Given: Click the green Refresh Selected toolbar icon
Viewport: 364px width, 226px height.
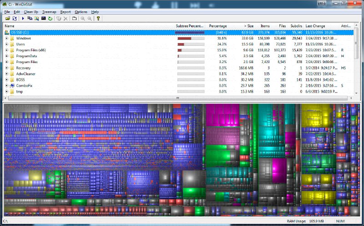Looking at the screenshot, I should pos(50,18).
